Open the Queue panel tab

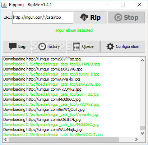click(83, 46)
